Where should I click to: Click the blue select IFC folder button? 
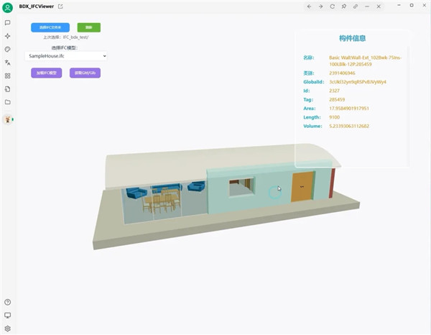[50, 27]
